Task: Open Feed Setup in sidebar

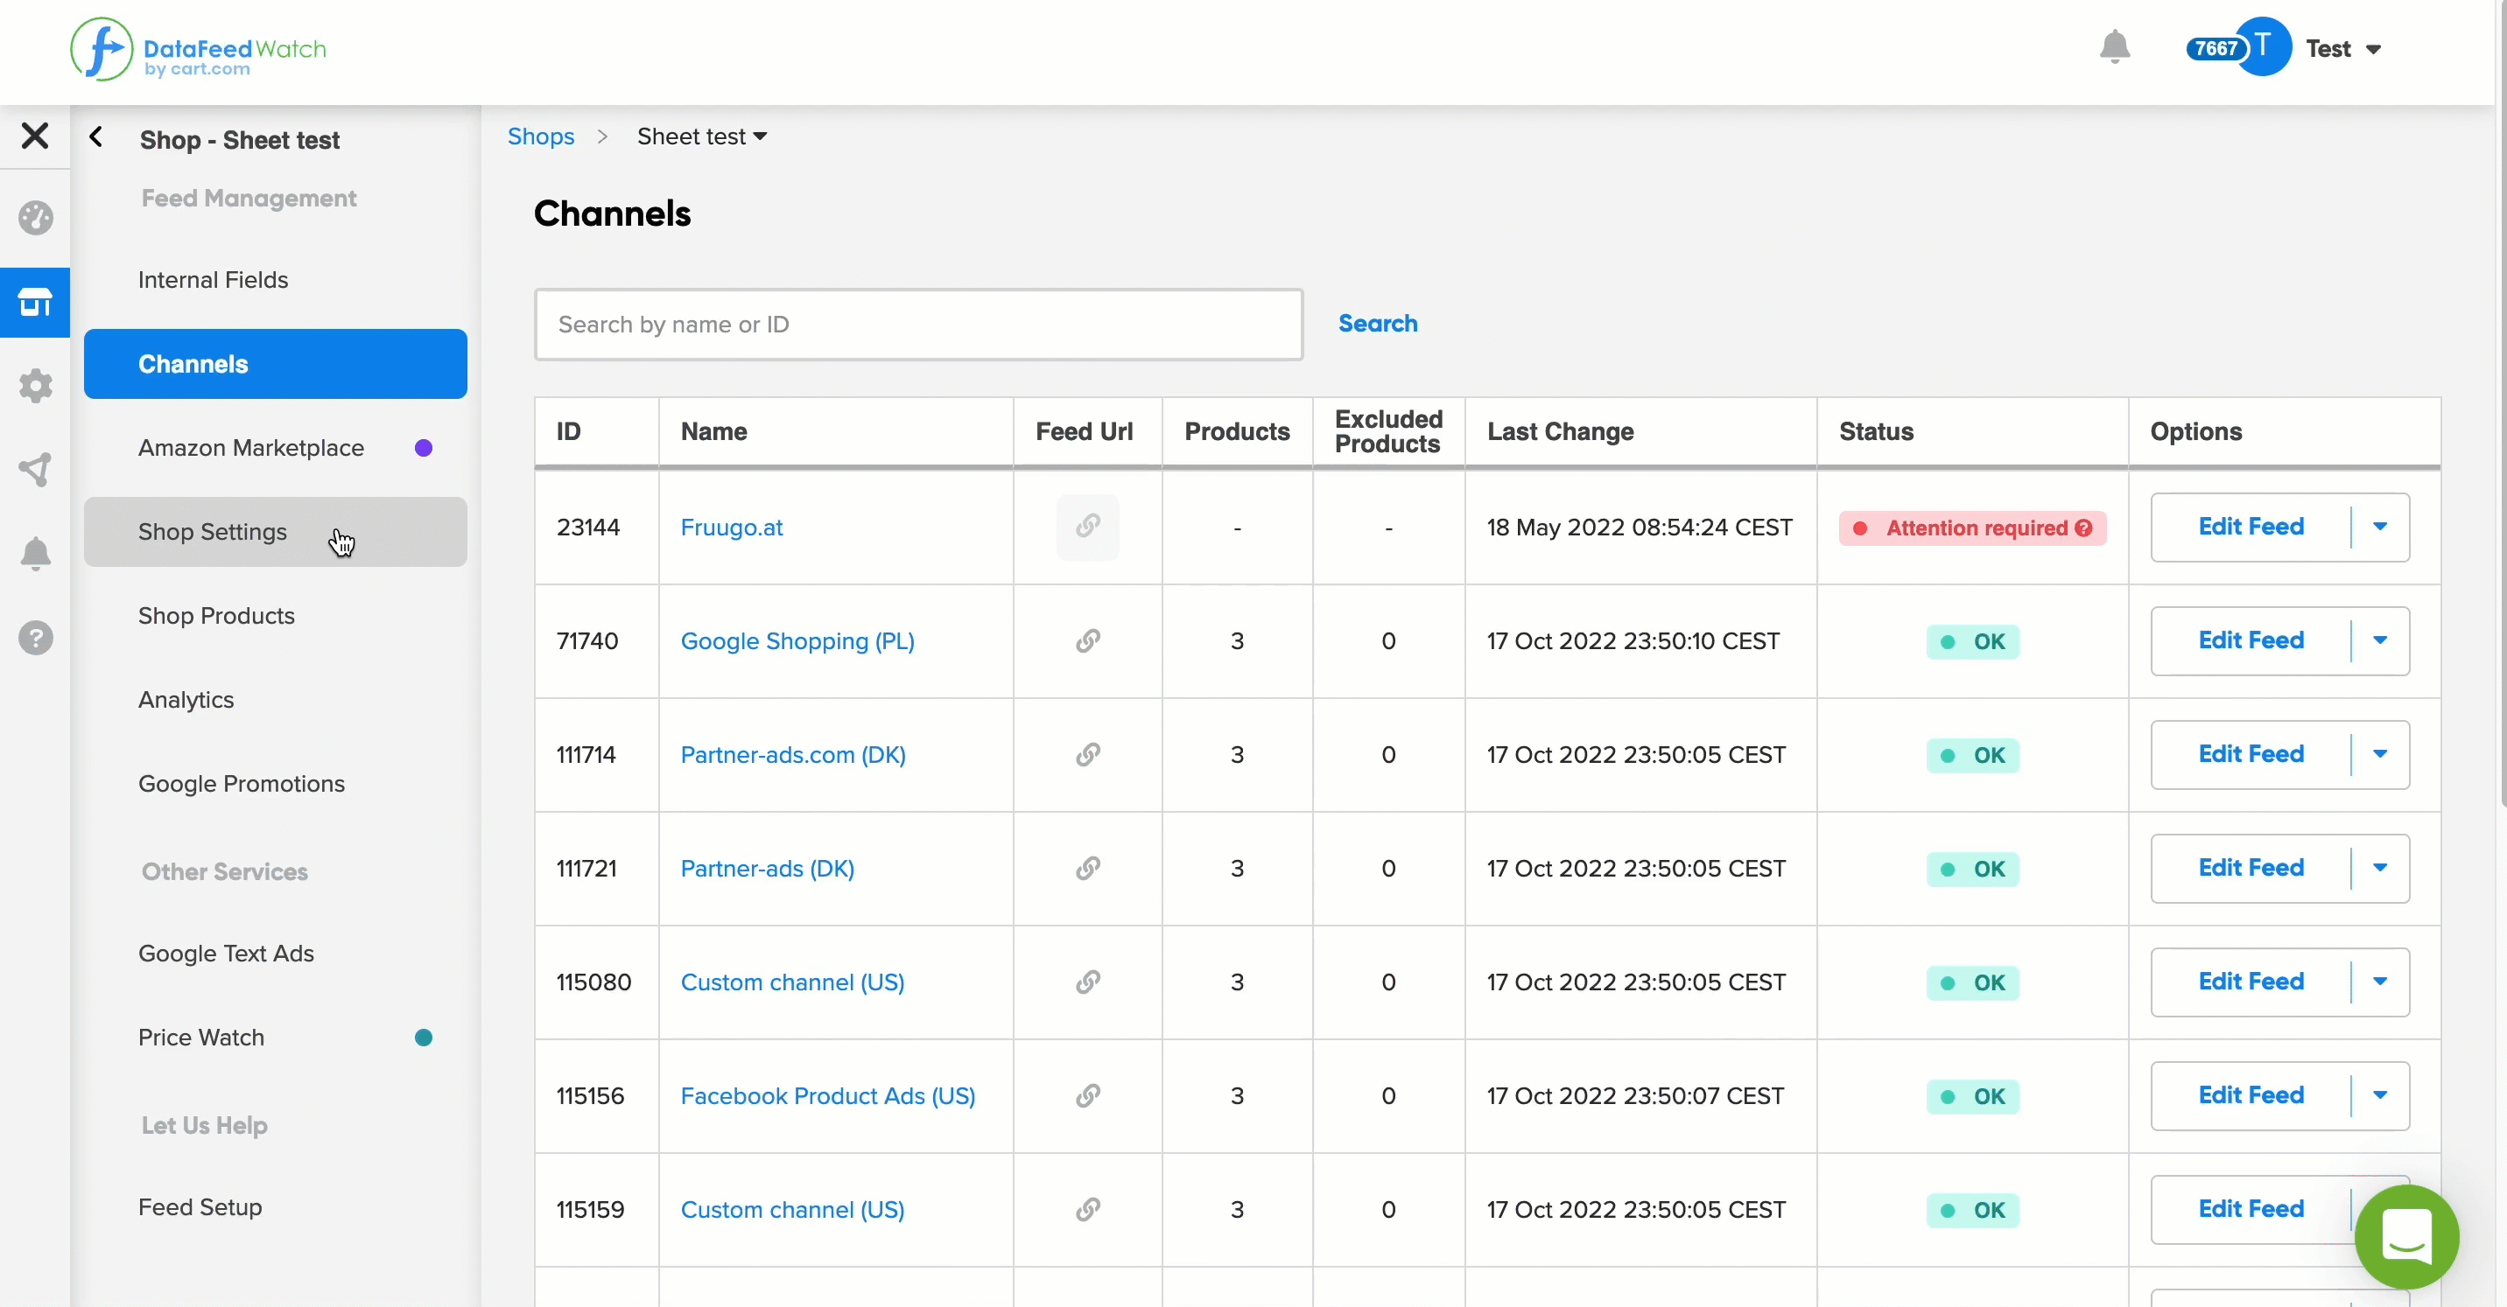Action: click(x=276, y=1208)
